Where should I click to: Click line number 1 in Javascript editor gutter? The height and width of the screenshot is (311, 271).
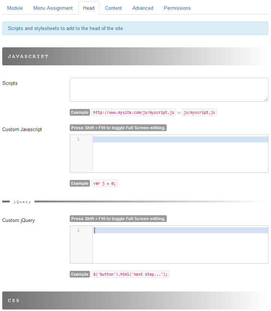click(x=78, y=139)
